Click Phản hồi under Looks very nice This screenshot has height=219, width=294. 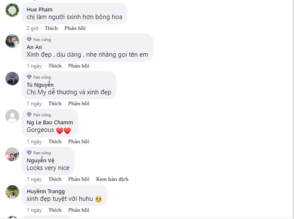(79, 179)
